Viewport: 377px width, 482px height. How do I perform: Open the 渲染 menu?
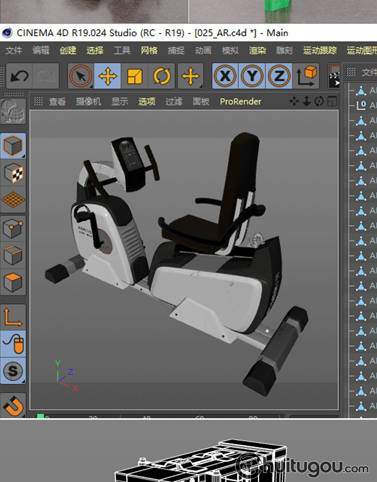(257, 50)
